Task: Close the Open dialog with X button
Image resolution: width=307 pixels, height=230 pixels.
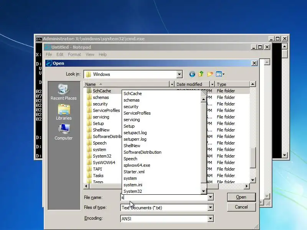Action: 254,63
